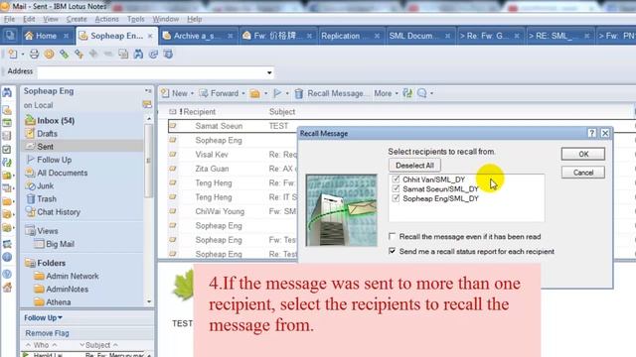Open the Create menu
Screen dimensions: 636x357
[77, 19]
